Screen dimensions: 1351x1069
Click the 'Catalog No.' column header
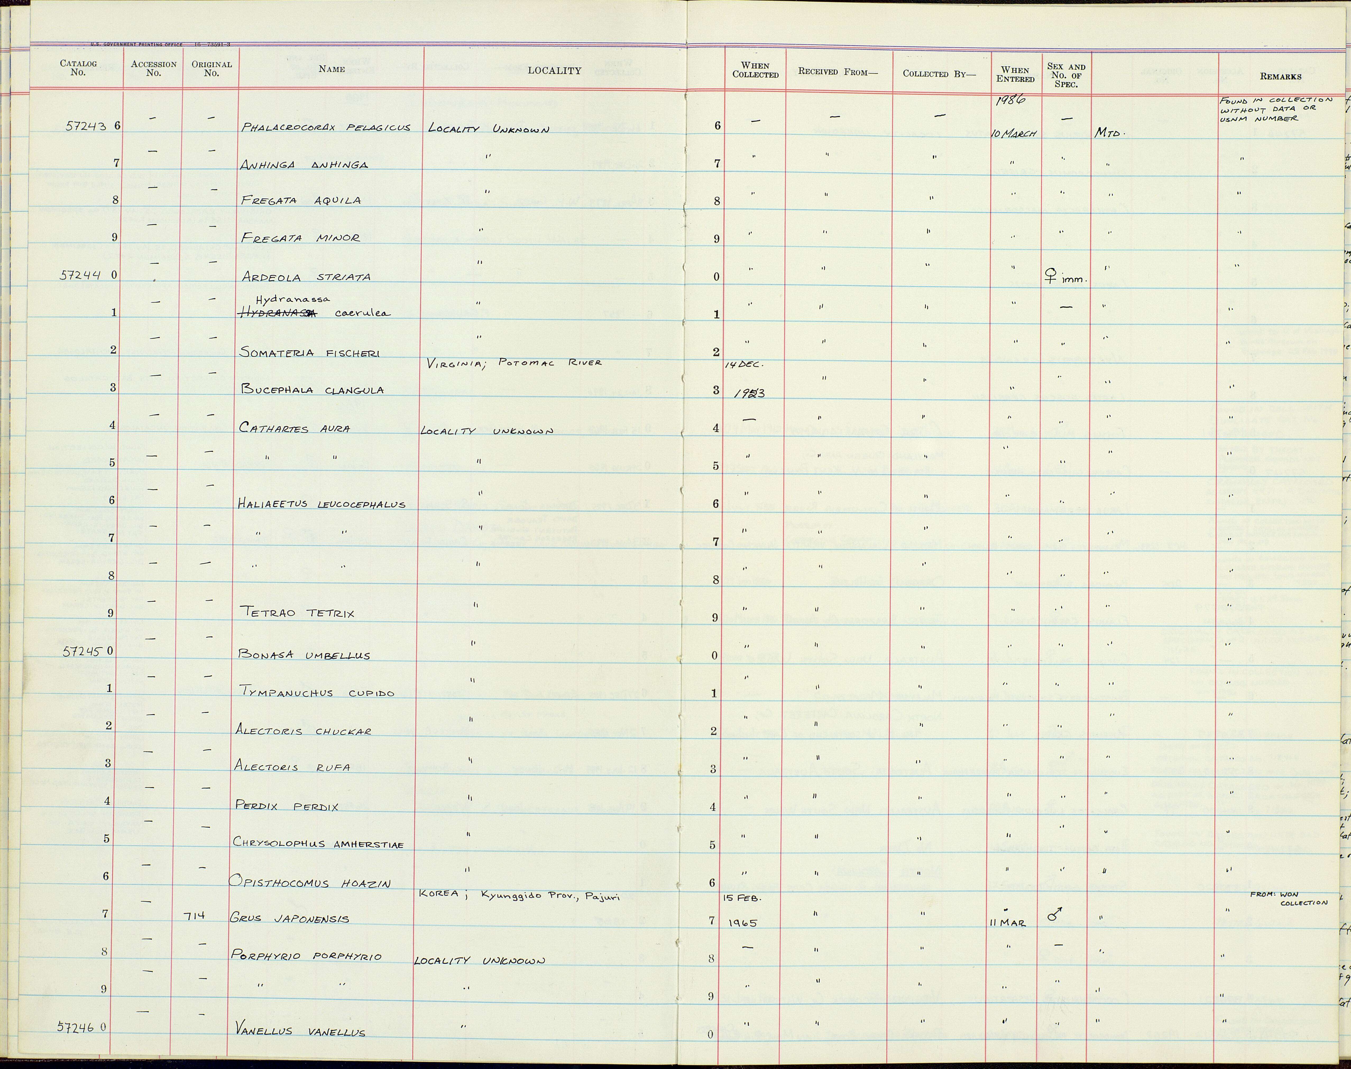(78, 68)
